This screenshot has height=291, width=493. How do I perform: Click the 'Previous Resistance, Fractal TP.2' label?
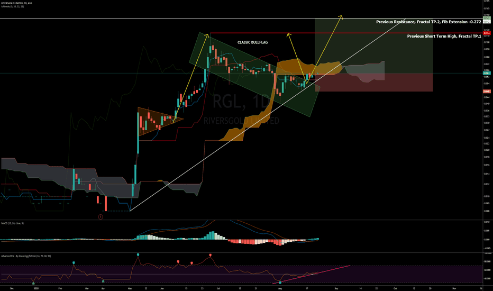tap(428, 22)
